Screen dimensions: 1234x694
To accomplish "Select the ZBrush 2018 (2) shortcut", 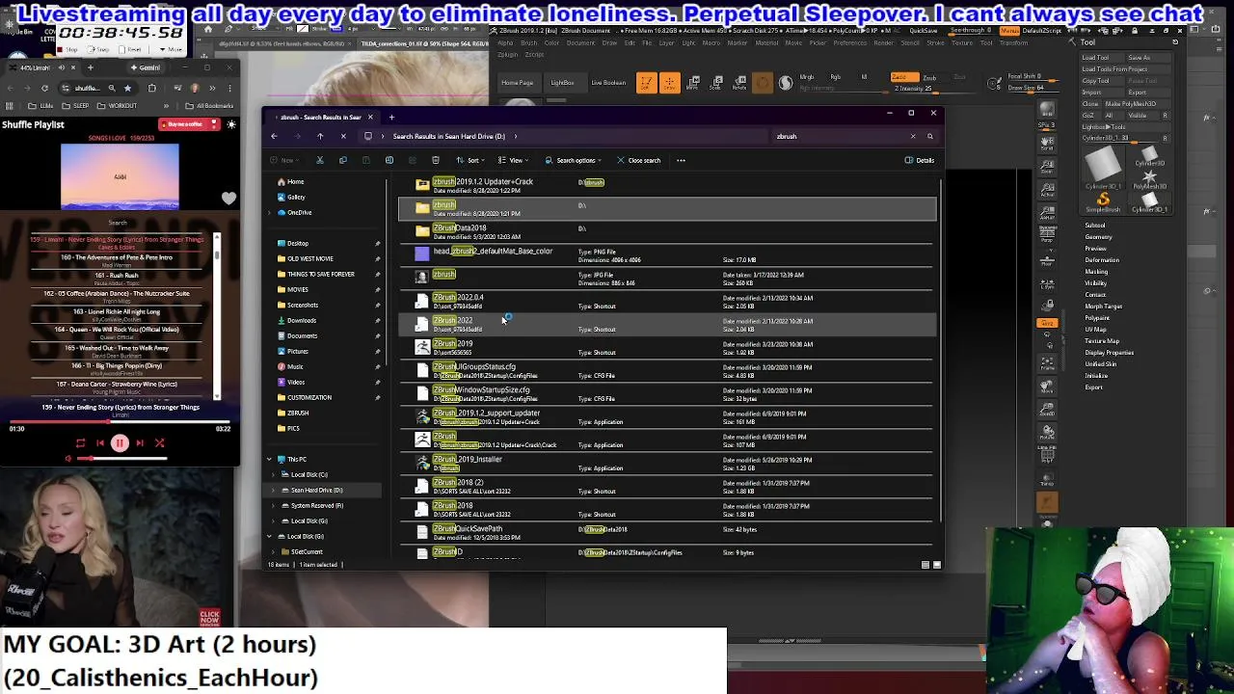I will (666, 486).
